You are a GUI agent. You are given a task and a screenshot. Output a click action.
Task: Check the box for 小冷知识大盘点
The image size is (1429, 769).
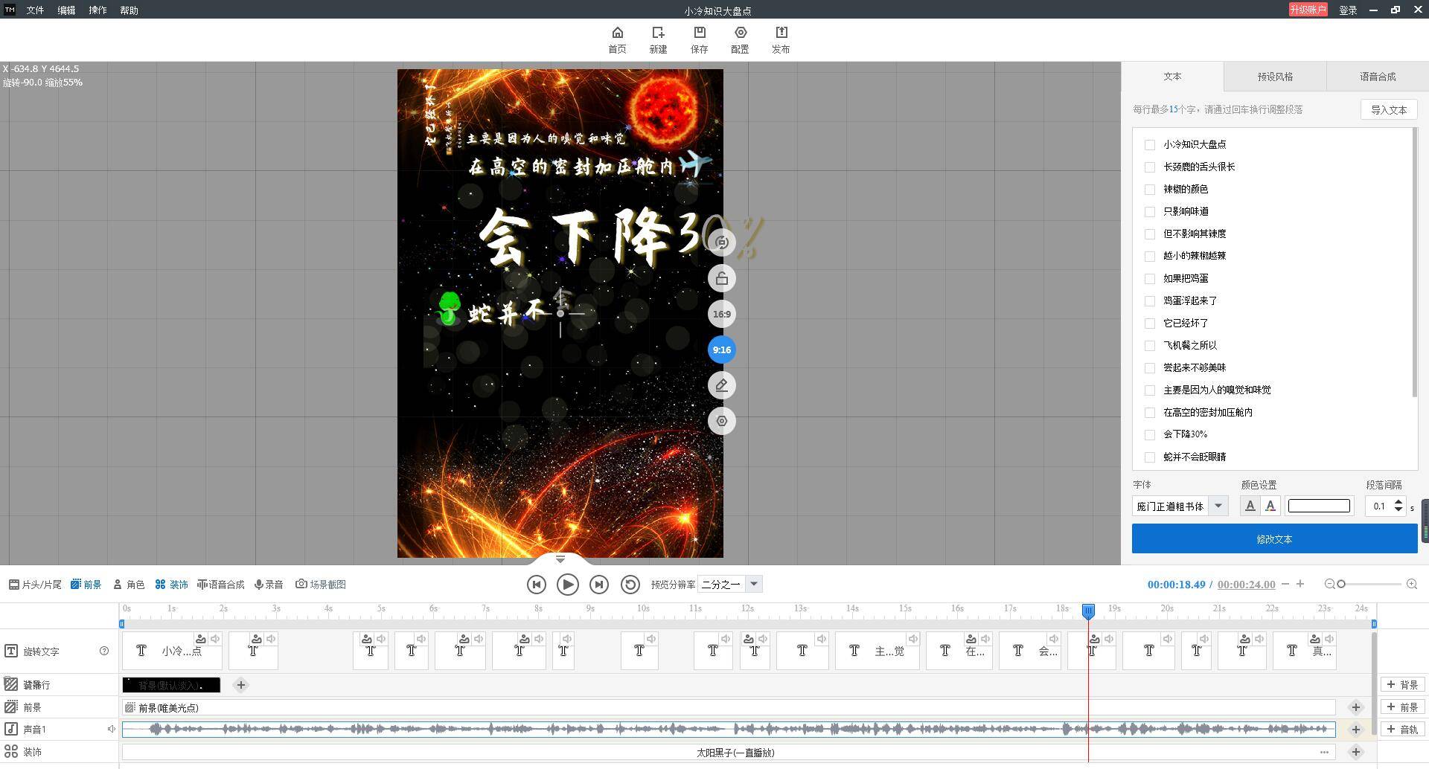[1150, 145]
